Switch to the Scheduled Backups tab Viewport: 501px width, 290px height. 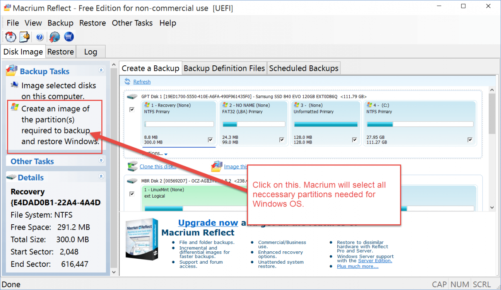pos(304,68)
